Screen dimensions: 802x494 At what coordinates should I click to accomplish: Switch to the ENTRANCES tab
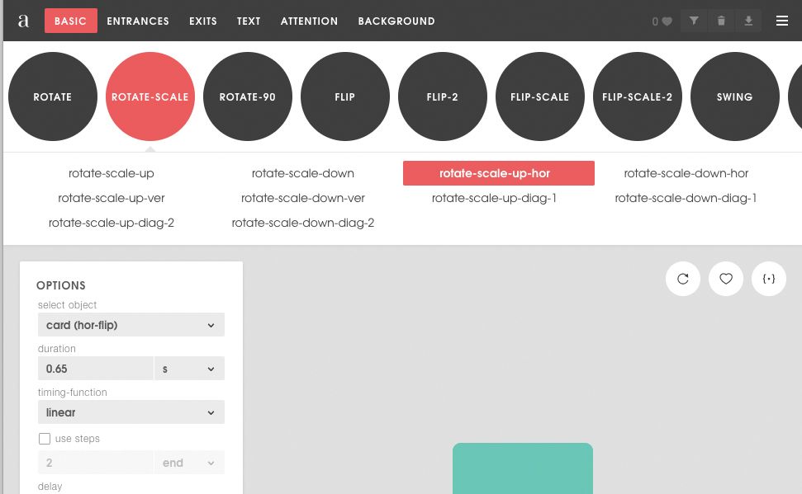[x=138, y=21]
